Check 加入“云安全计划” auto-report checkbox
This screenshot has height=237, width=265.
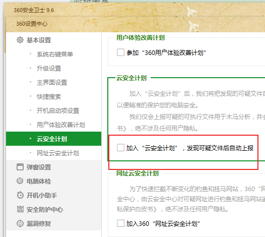[x=120, y=148]
